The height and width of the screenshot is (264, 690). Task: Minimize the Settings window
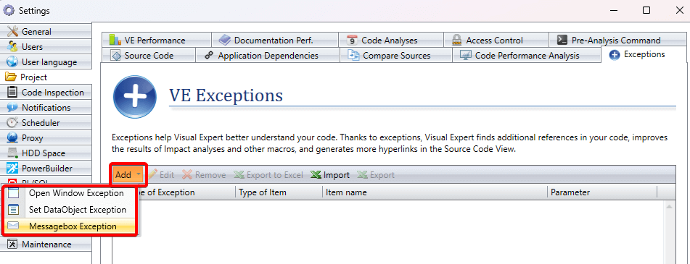(614, 10)
